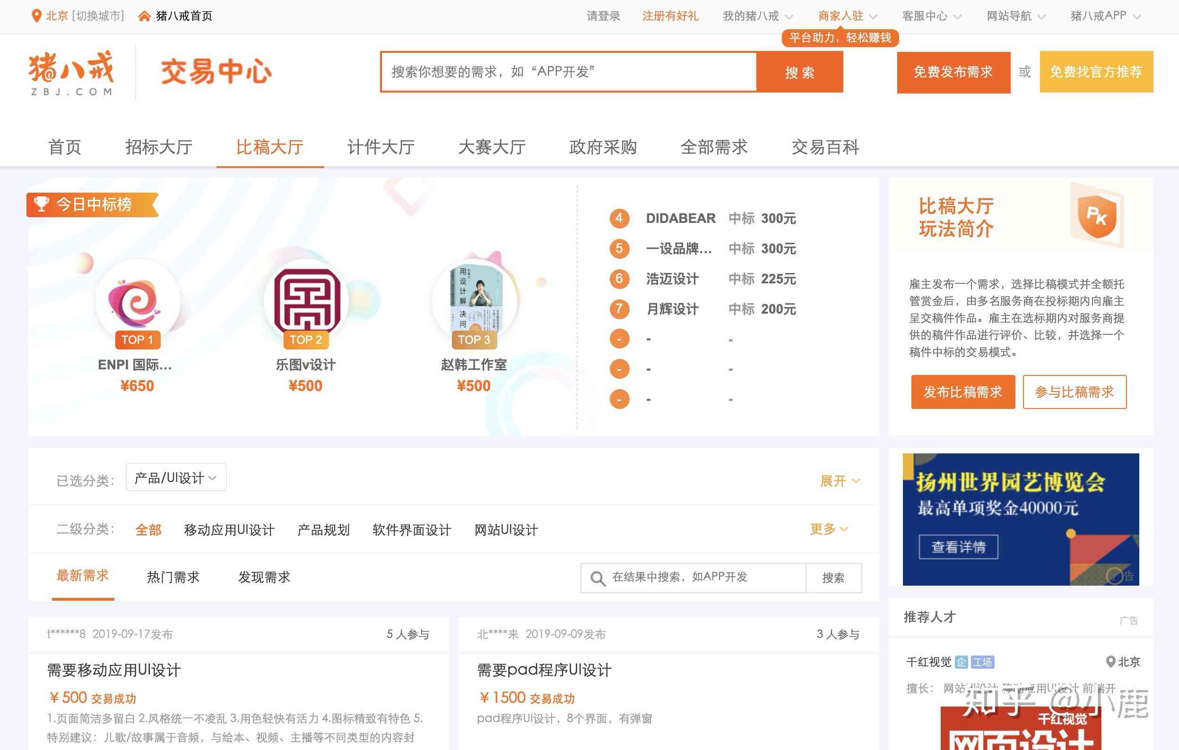Filter by 软件界面设计 subcategory
Viewport: 1179px width, 750px height.
click(412, 530)
